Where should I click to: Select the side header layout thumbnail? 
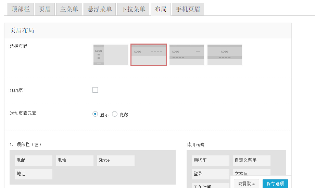110,55
